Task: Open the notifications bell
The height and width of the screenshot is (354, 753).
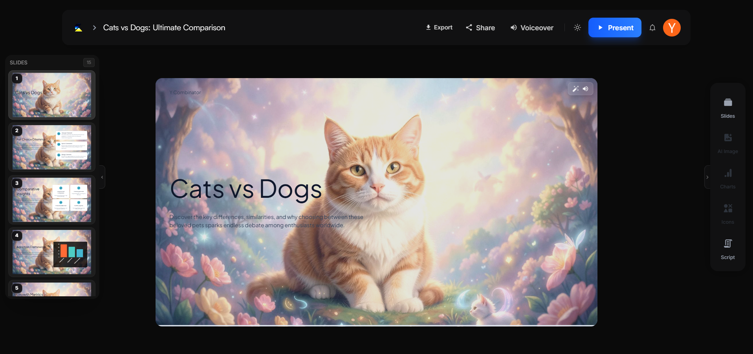Action: 652,28
